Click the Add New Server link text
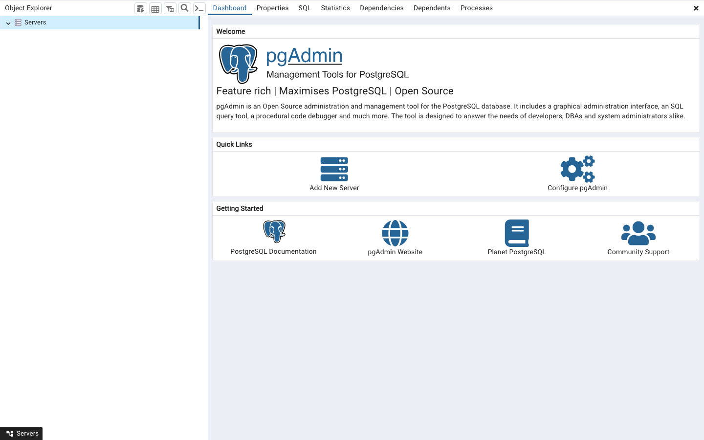The width and height of the screenshot is (704, 440). tap(334, 188)
